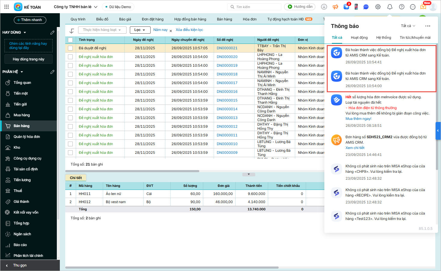Open the help question mark icon

coord(402,7)
